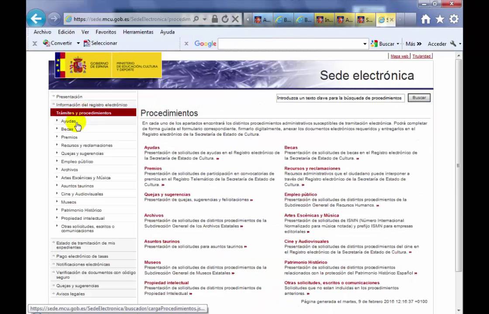This screenshot has width=489, height=314.
Task: Open the Archivo menu
Action: pos(42,32)
